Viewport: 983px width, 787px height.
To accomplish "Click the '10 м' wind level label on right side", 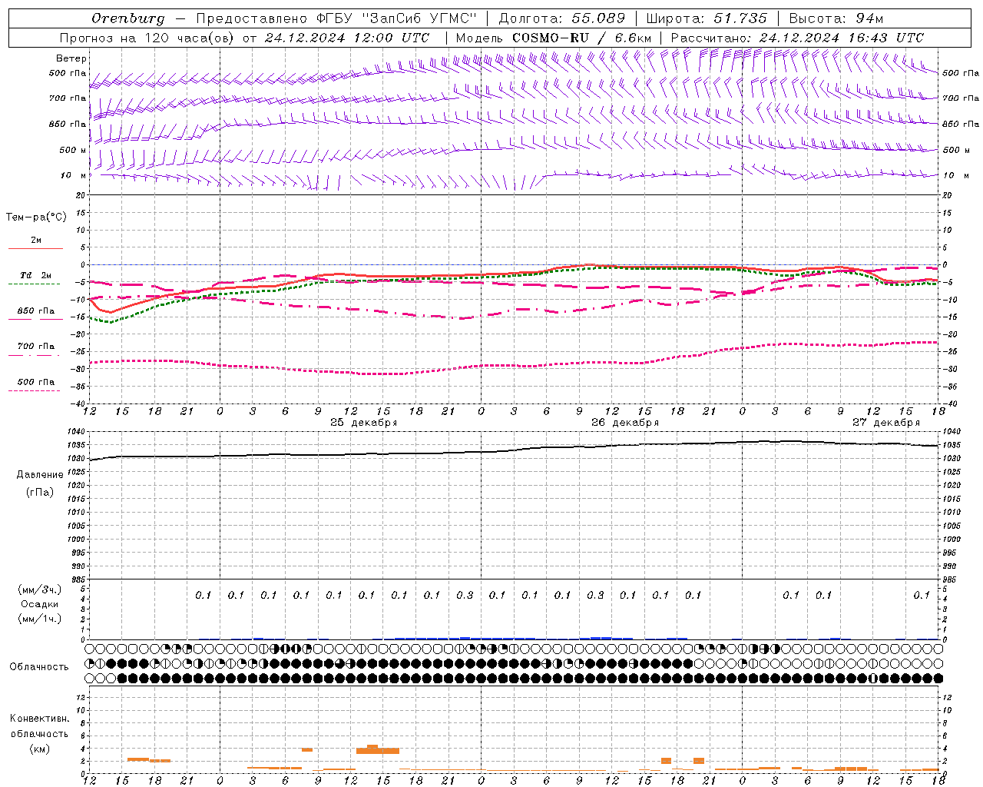I will [x=955, y=175].
